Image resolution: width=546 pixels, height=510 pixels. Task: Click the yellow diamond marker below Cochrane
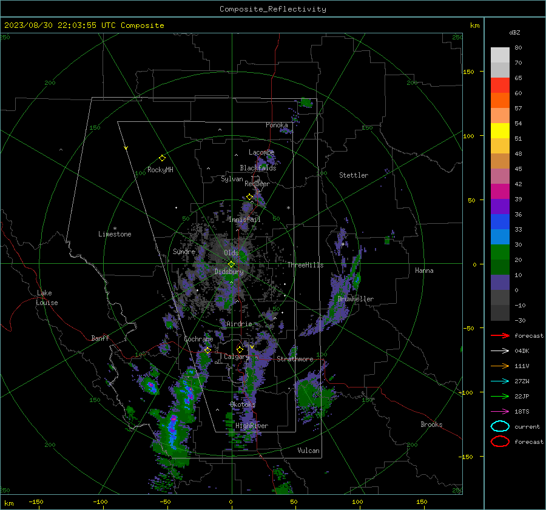click(x=207, y=350)
